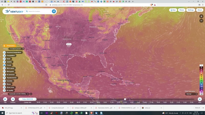Viewport: 205px width, 115px height.
Task: Open File Explorer from the taskbar
Action: pyautogui.click(x=76, y=113)
